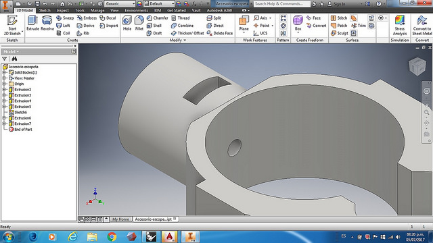
Task: Switch to the Sketch ribbon tab
Action: pos(45,11)
